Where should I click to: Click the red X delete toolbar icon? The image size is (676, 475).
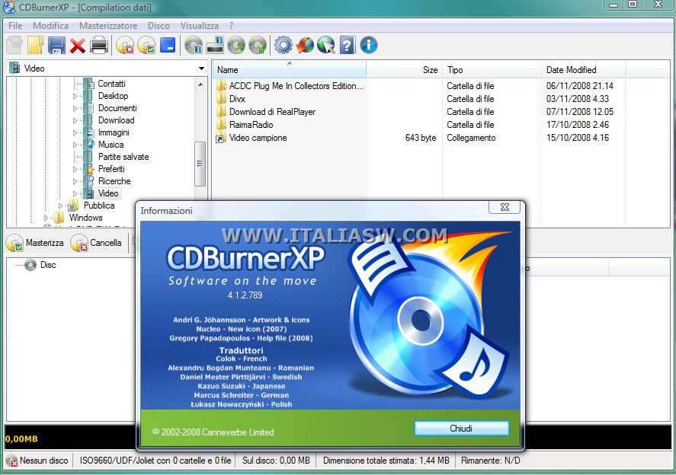78,45
